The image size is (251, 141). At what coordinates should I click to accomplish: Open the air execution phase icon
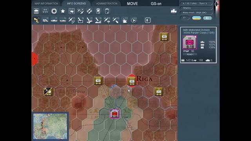pyautogui.click(x=89, y=11)
